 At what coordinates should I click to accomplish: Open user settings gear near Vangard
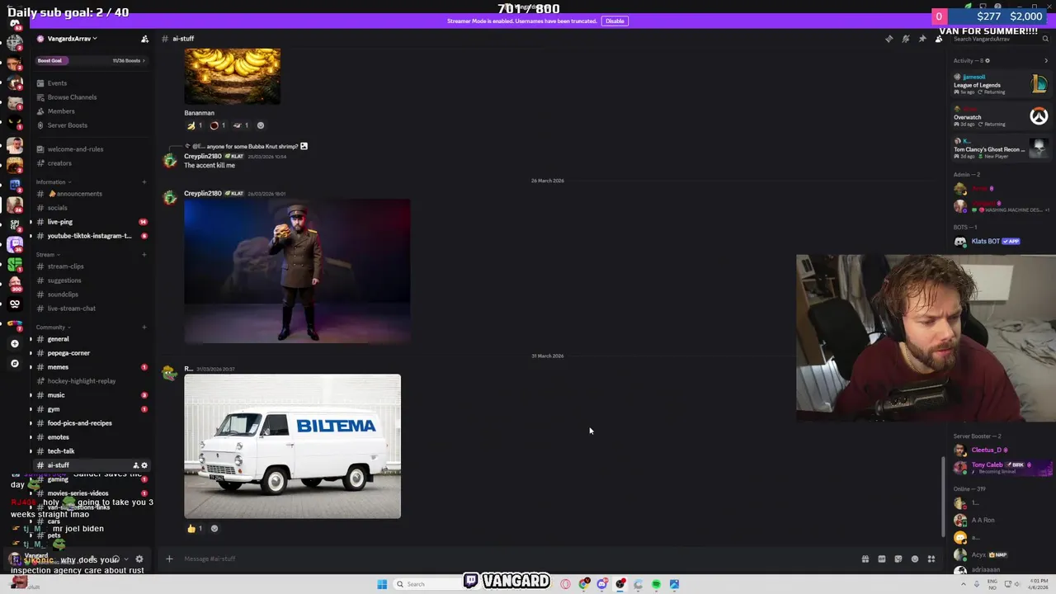(139, 559)
